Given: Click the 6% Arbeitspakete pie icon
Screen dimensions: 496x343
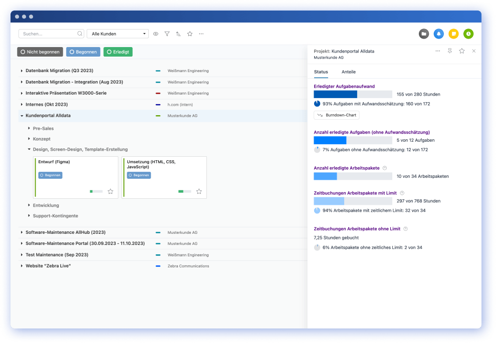Looking at the screenshot, I should tap(317, 247).
